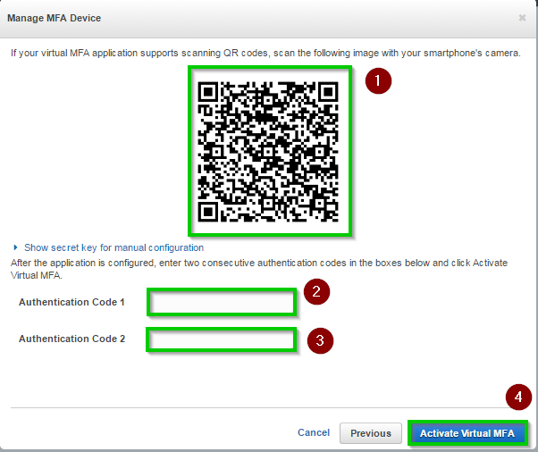Click the red number 2 badge
Image resolution: width=538 pixels, height=452 pixels.
click(316, 291)
